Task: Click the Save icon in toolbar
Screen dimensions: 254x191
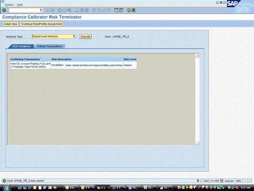Action: 53,9
